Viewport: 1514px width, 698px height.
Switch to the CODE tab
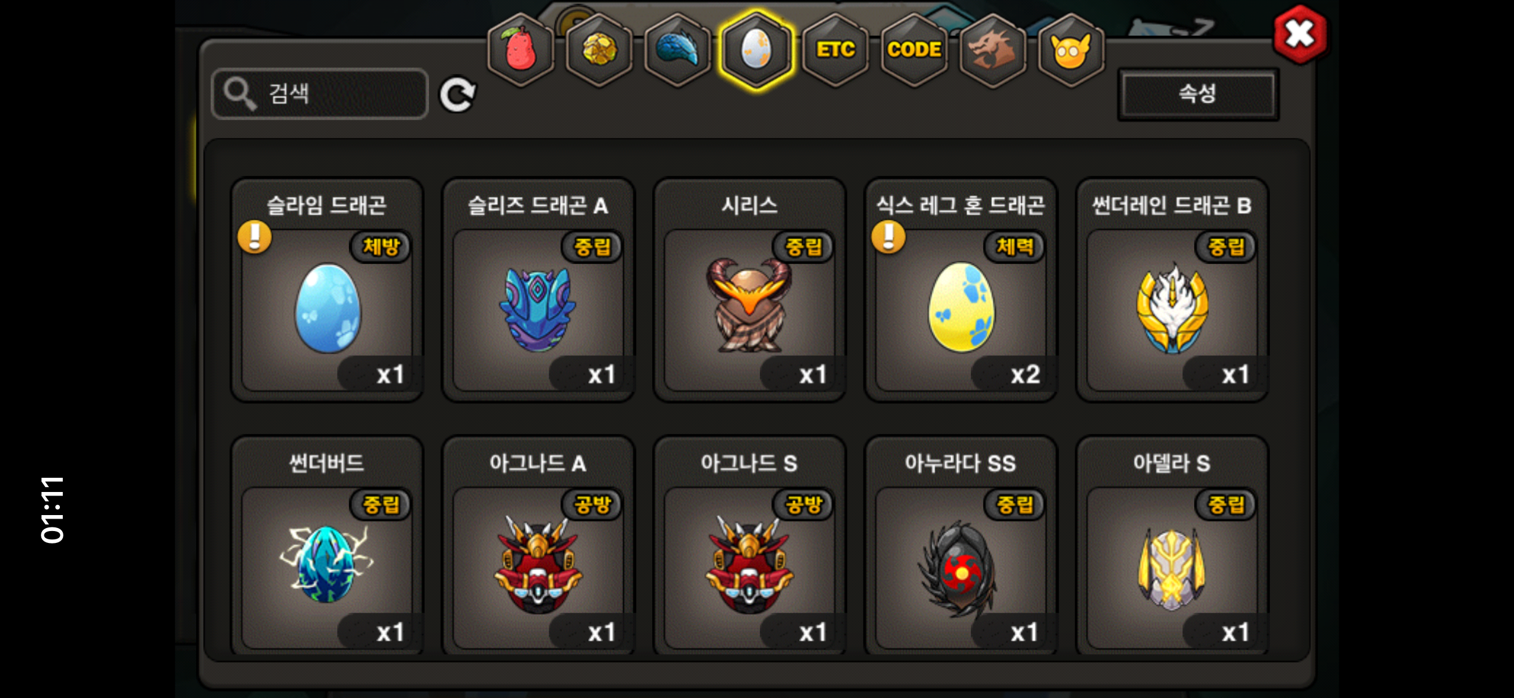[x=914, y=50]
